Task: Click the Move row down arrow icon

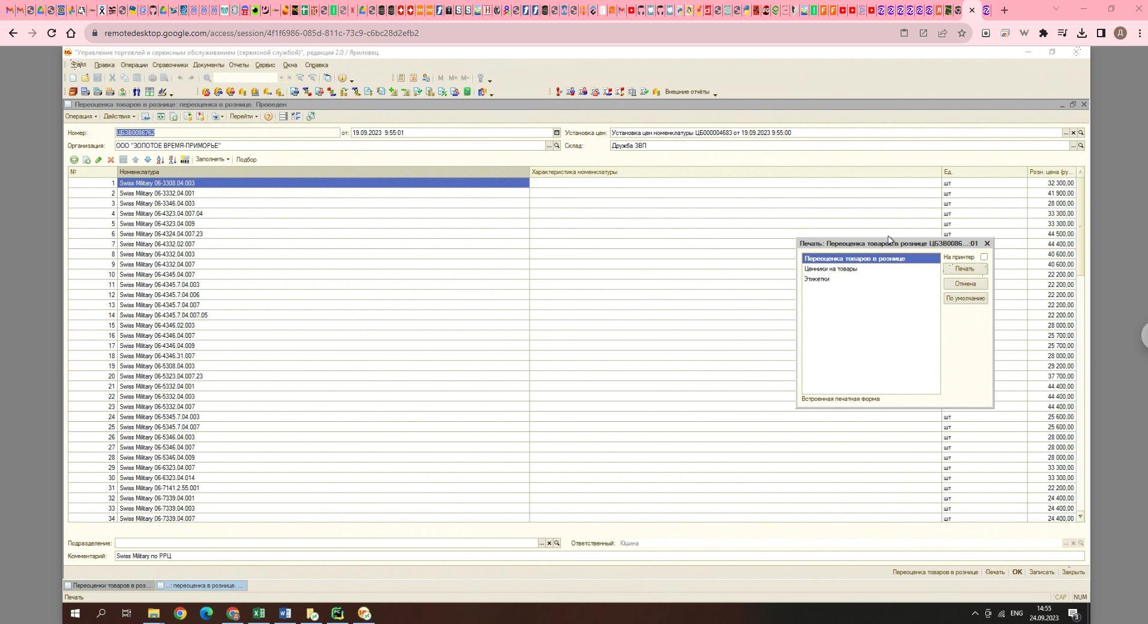Action: [x=148, y=160]
